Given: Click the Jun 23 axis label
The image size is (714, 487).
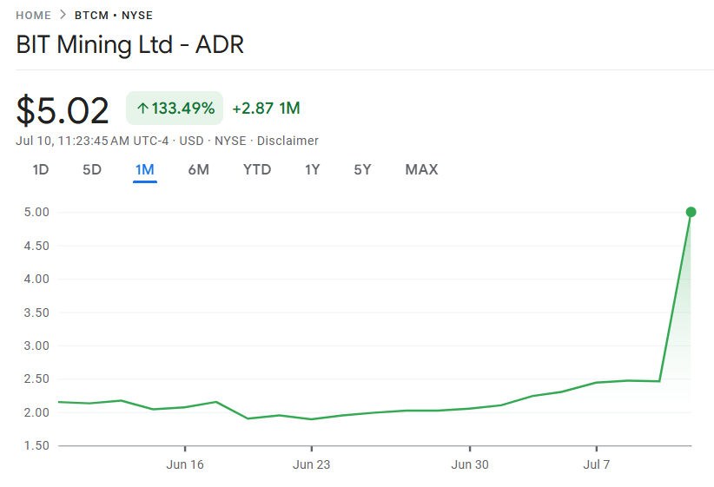Looking at the screenshot, I should point(312,464).
